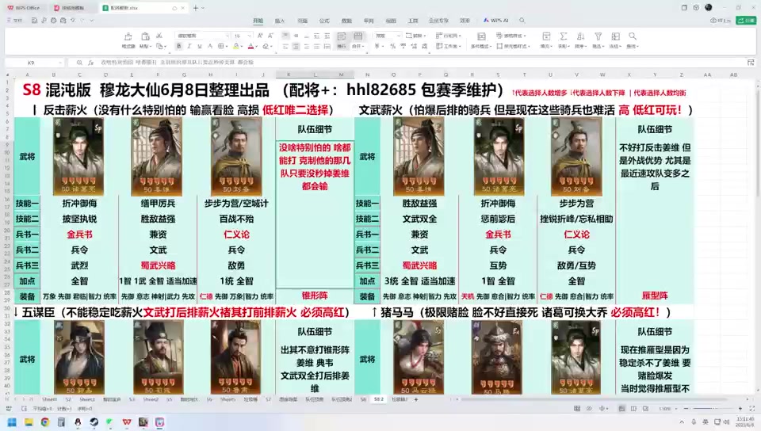Toggle top vertical alignment
The width and height of the screenshot is (761, 431).
(285, 36)
